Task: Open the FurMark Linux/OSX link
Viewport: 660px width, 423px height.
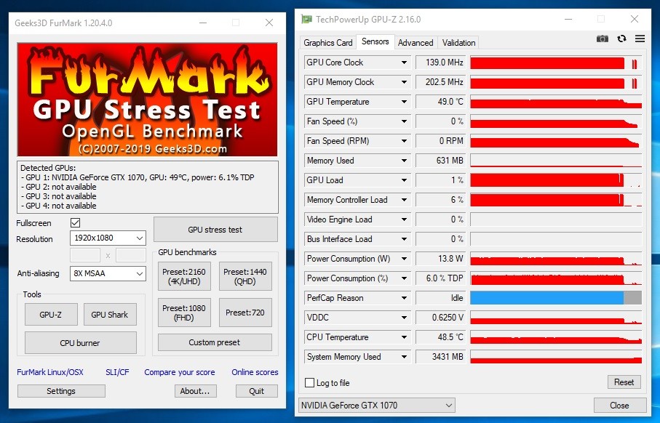Action: 50,372
